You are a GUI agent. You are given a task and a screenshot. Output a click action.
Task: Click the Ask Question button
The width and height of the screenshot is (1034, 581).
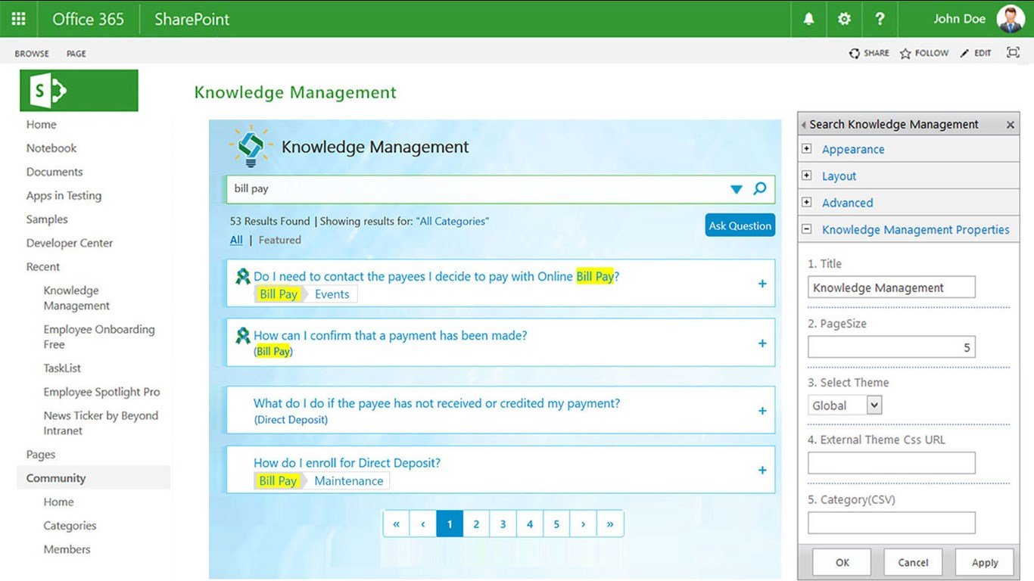click(740, 225)
